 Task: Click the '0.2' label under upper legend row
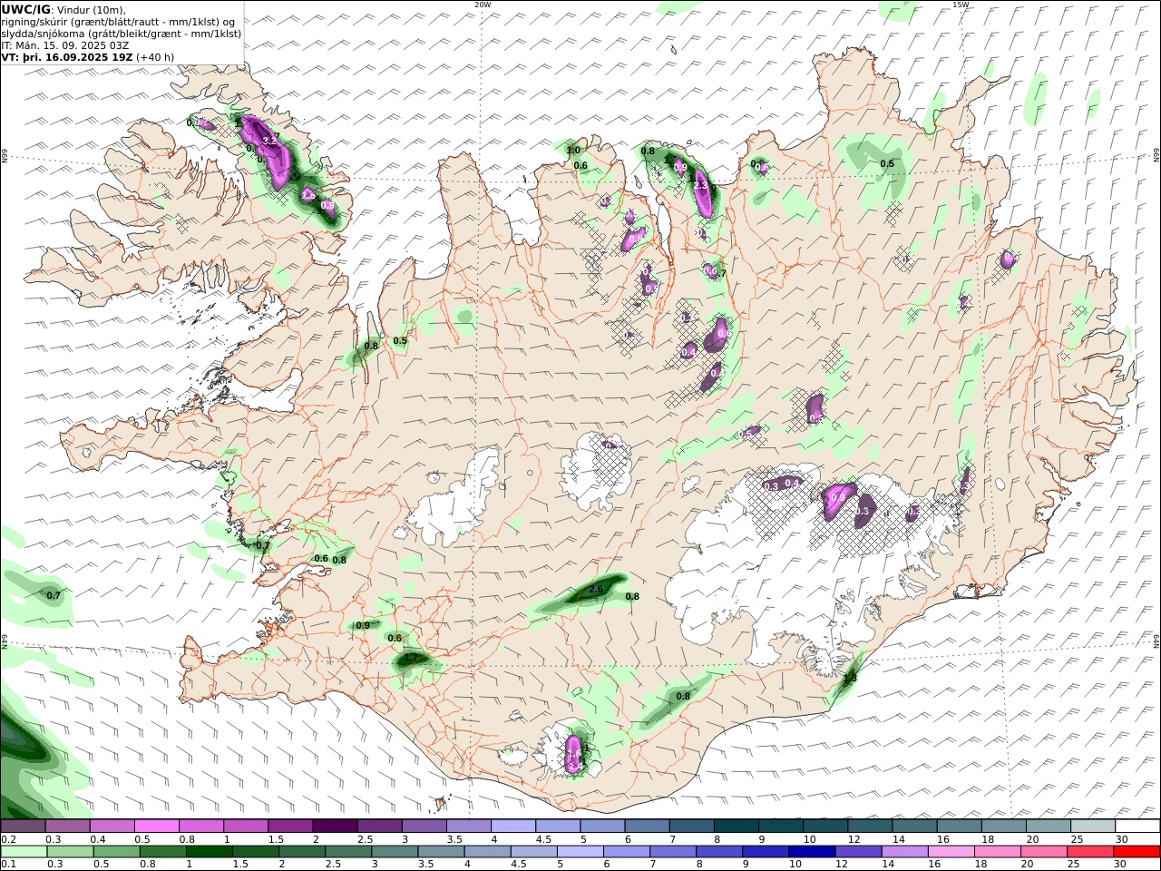click(x=6, y=839)
